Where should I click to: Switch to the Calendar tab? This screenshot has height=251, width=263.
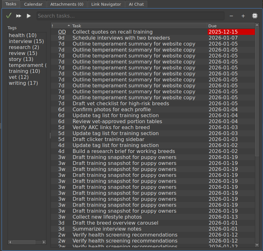tap(33, 4)
